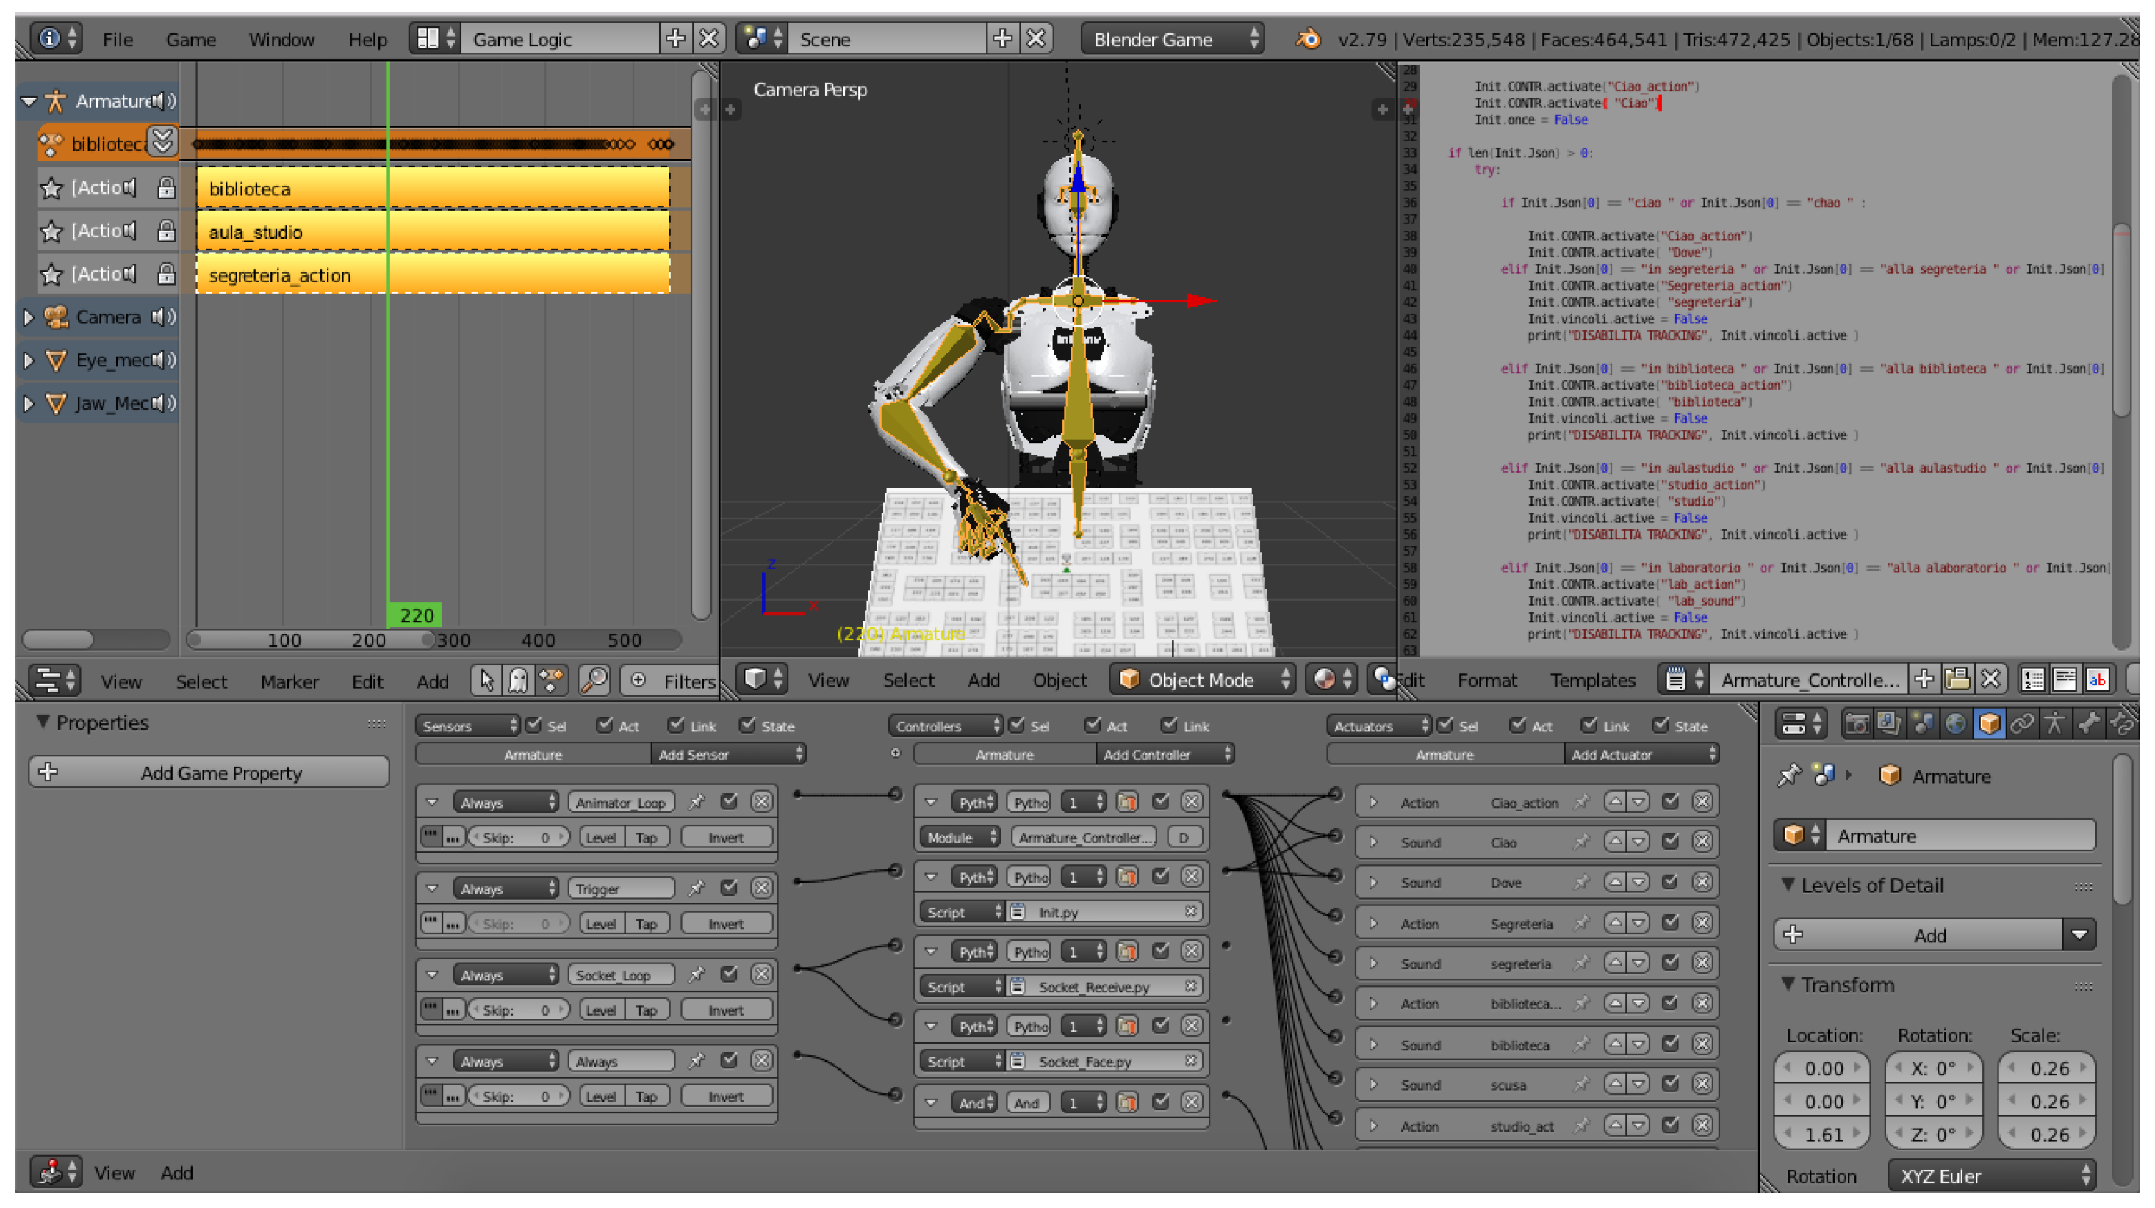
Task: Open the World properties tab
Action: coord(1956,724)
